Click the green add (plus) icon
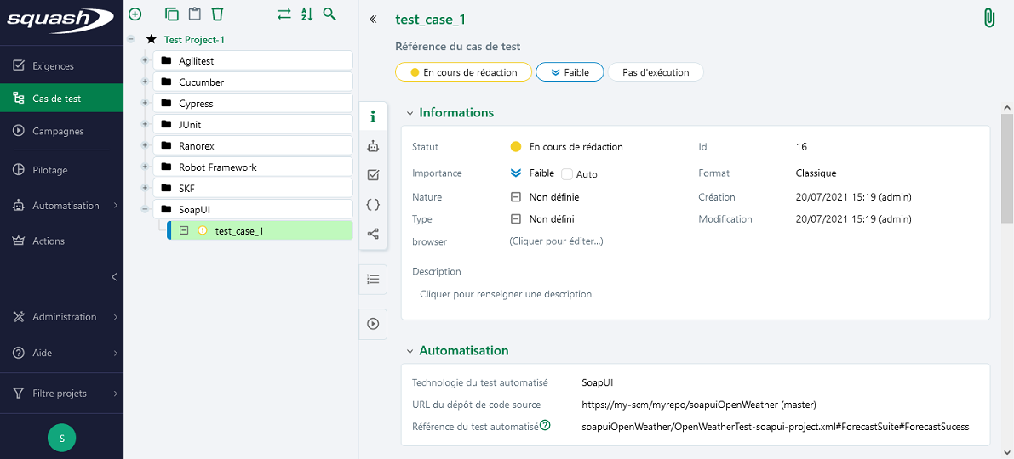Image resolution: width=1014 pixels, height=459 pixels. point(135,14)
